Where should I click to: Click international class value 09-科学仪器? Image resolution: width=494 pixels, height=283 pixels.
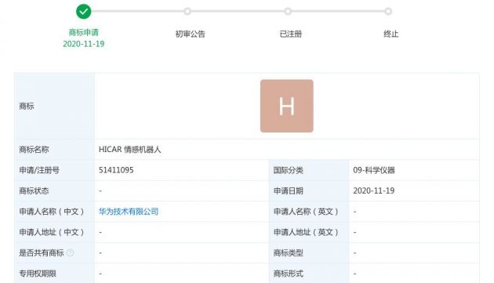pos(374,170)
